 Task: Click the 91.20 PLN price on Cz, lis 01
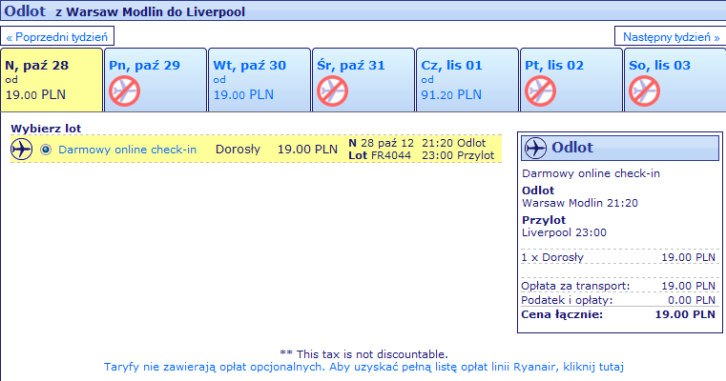point(451,95)
